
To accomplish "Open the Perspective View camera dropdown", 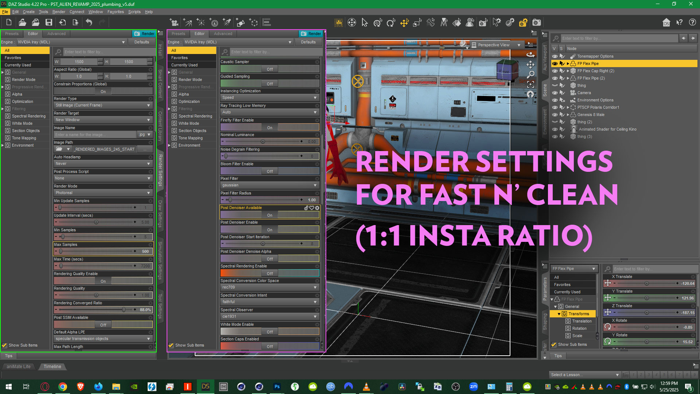I will click(x=497, y=45).
